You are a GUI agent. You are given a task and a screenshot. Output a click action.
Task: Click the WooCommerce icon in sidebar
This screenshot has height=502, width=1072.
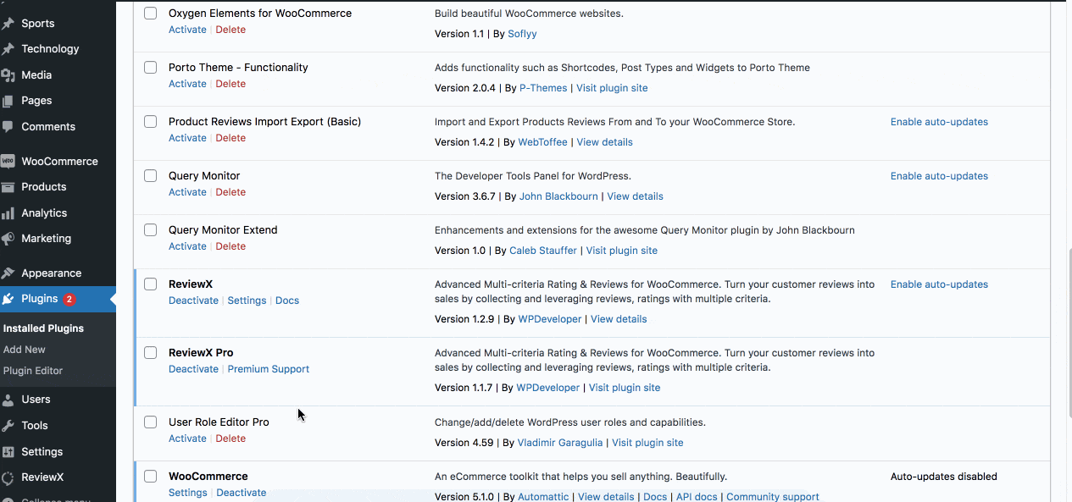point(8,161)
